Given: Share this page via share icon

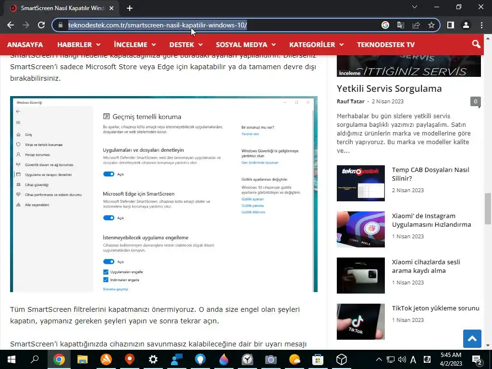Looking at the screenshot, I should coord(416,25).
